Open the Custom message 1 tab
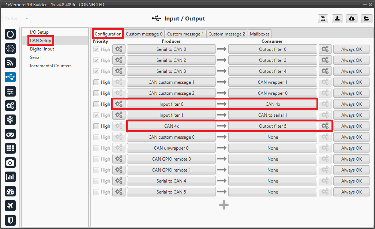Viewport: 375px width, 229px height. [185, 34]
